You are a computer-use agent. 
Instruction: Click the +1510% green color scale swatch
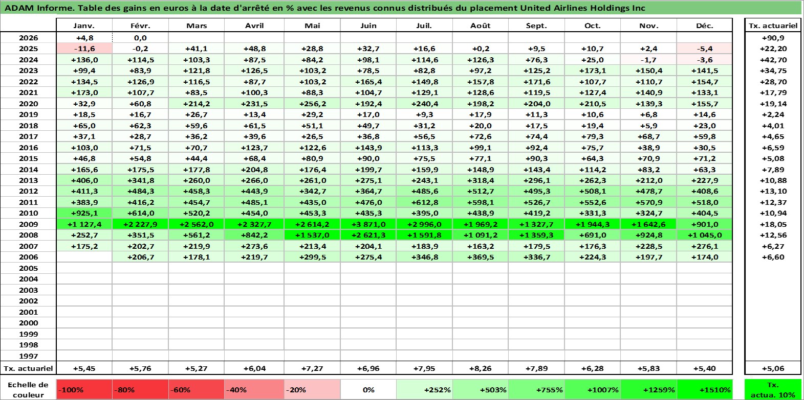(704, 389)
